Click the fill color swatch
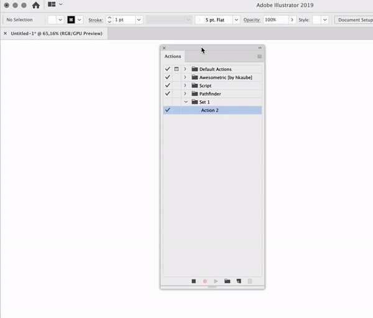 coord(52,20)
